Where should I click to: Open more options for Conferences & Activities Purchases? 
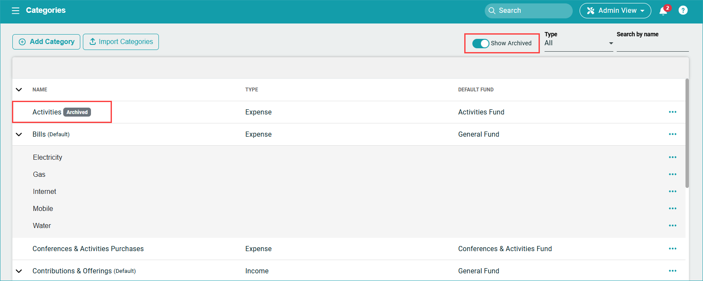(672, 249)
